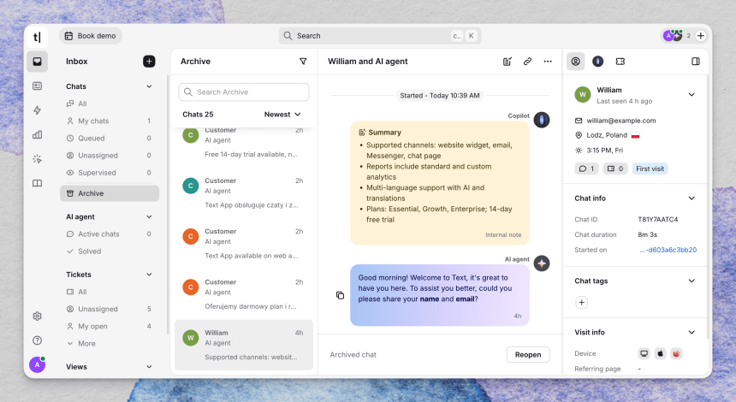
Task: Open the Settings gear icon
Action: [x=37, y=316]
